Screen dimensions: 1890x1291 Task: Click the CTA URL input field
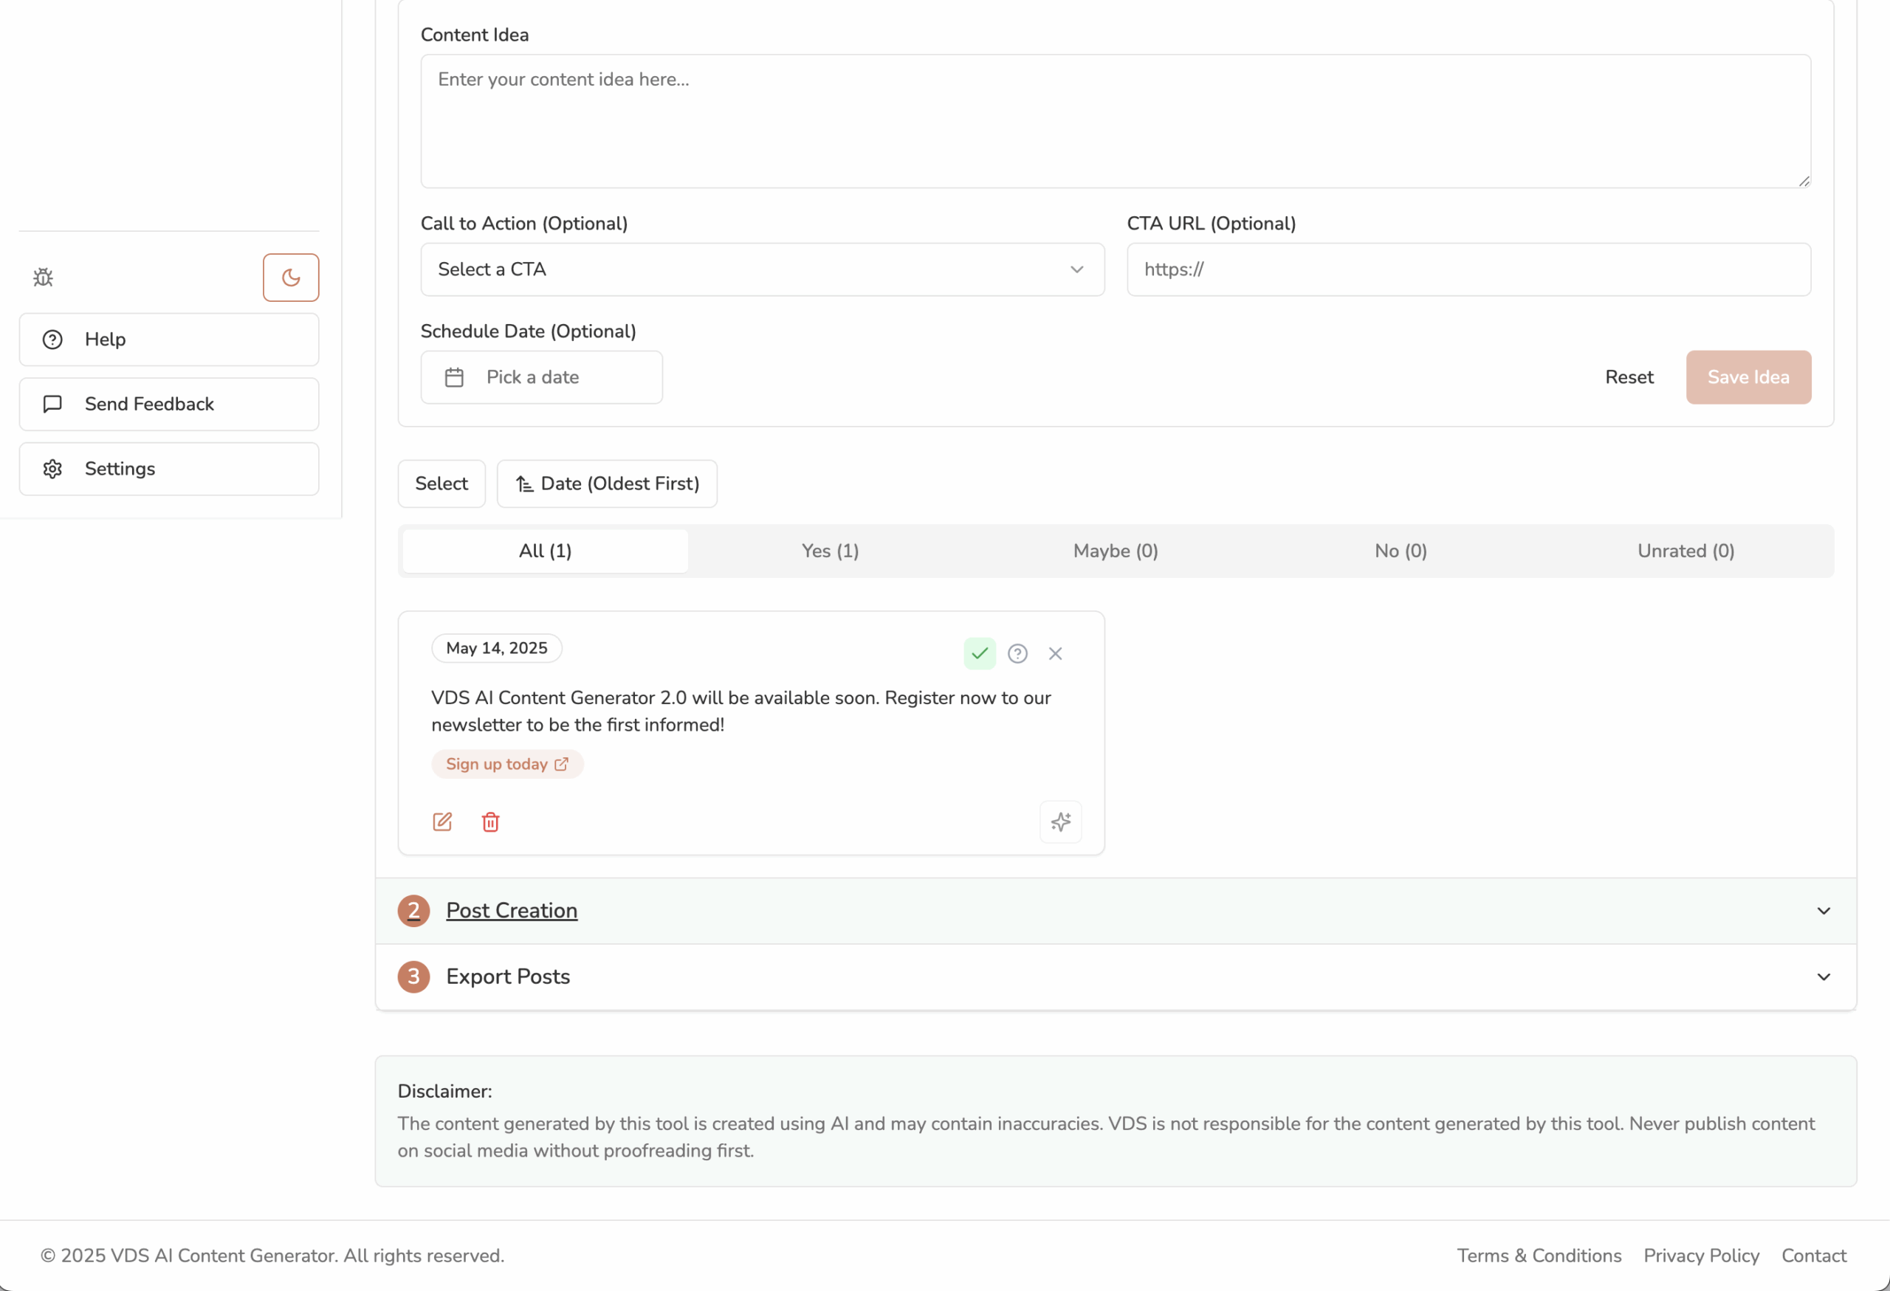[x=1468, y=269]
